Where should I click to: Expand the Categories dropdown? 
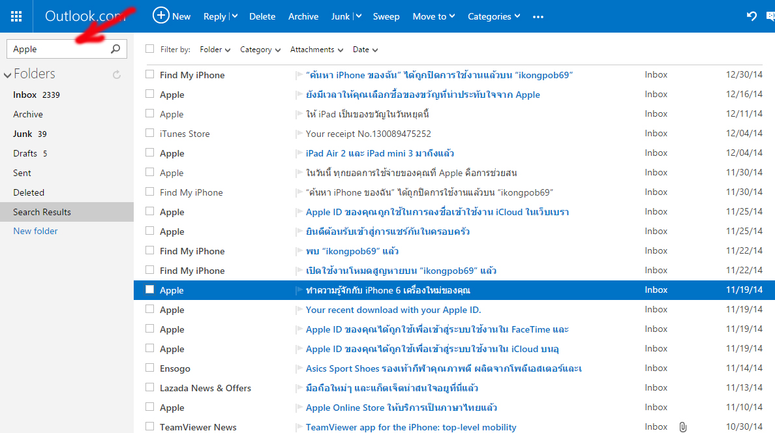point(494,16)
